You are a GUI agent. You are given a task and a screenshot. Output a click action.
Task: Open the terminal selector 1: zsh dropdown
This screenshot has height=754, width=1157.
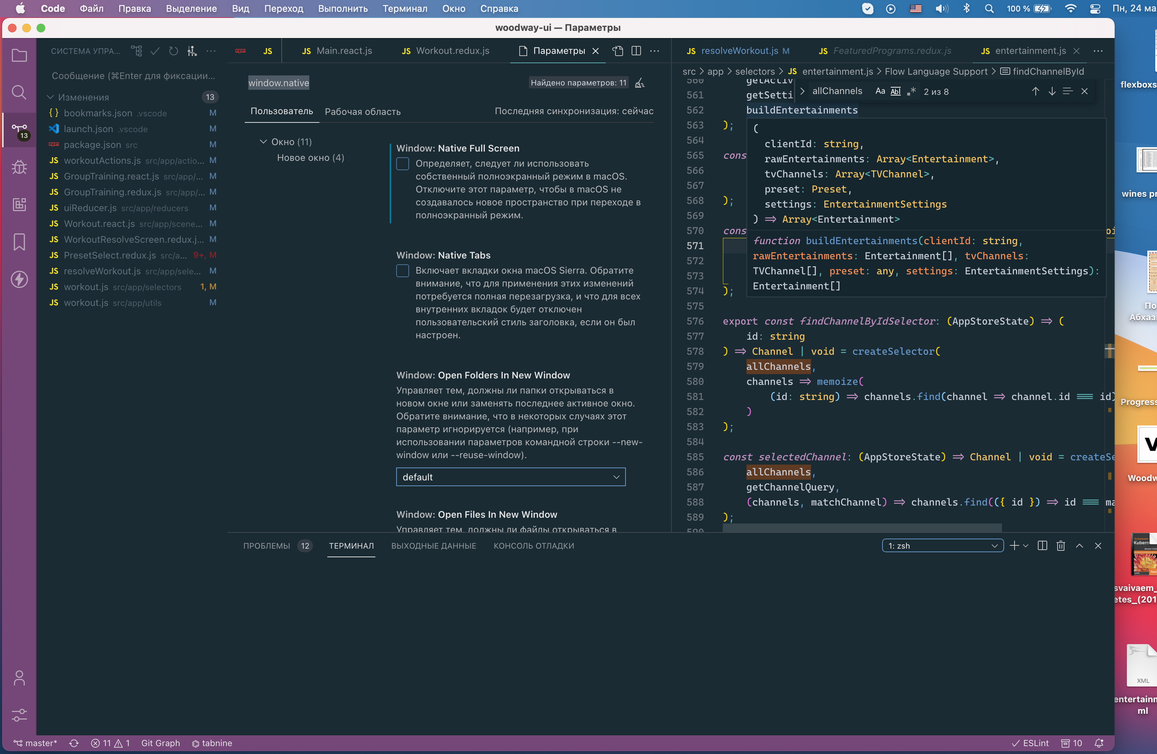tap(942, 546)
